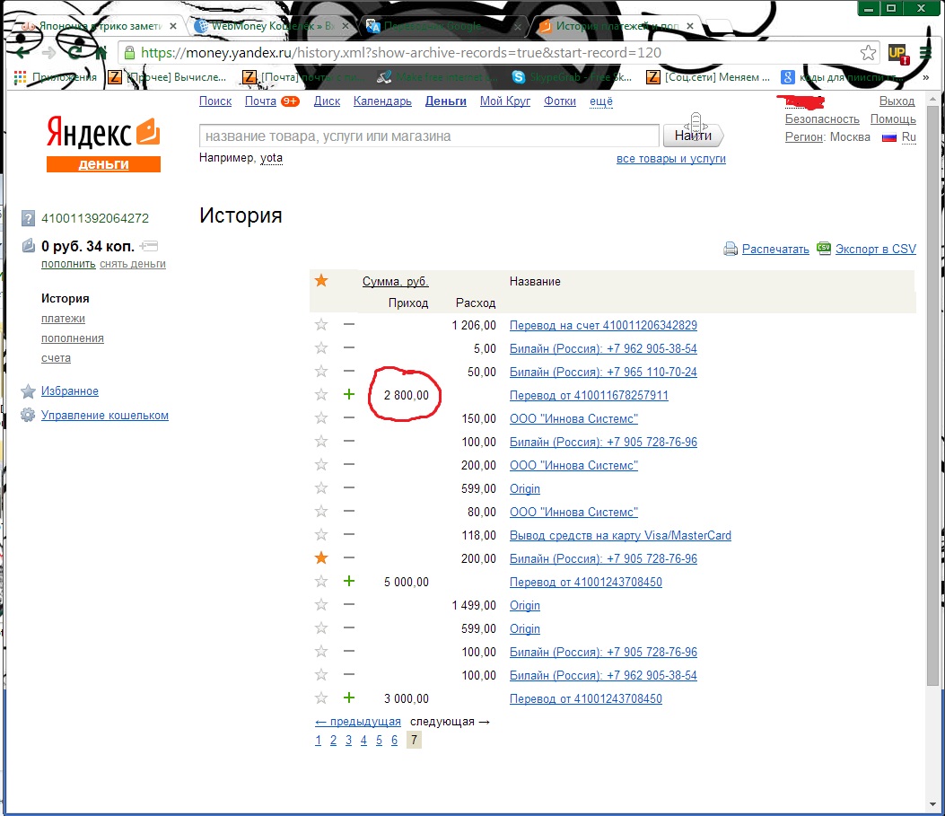The image size is (945, 816).
Task: Open the Регион selector link
Action: click(804, 137)
